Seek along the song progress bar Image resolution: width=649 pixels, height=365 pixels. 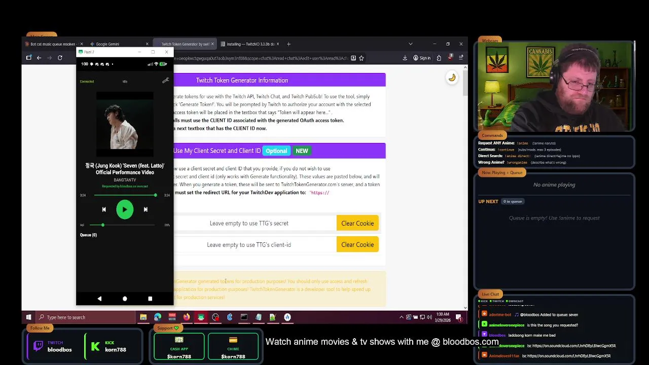(x=125, y=195)
